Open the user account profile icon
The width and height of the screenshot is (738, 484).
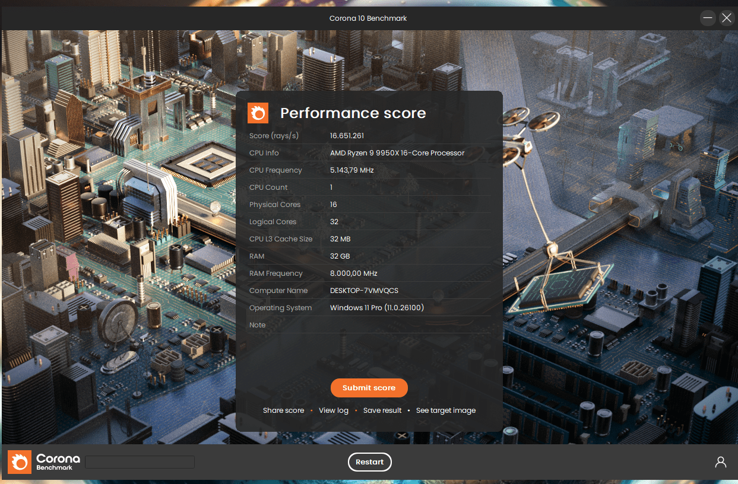pyautogui.click(x=721, y=462)
